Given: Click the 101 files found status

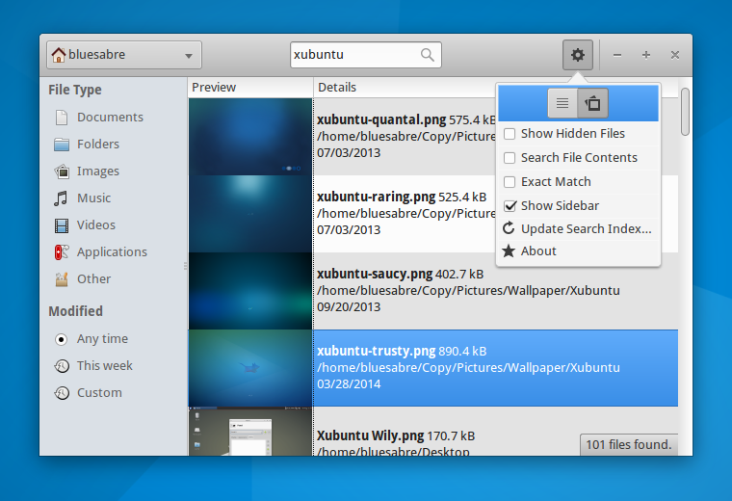Looking at the screenshot, I should point(629,444).
